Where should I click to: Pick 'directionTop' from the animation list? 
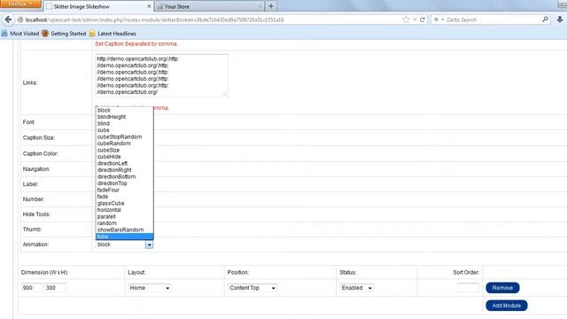(124, 183)
